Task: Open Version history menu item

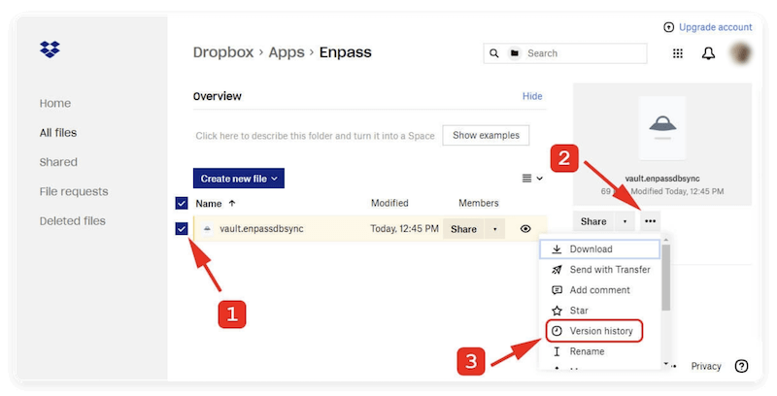Action: point(594,331)
